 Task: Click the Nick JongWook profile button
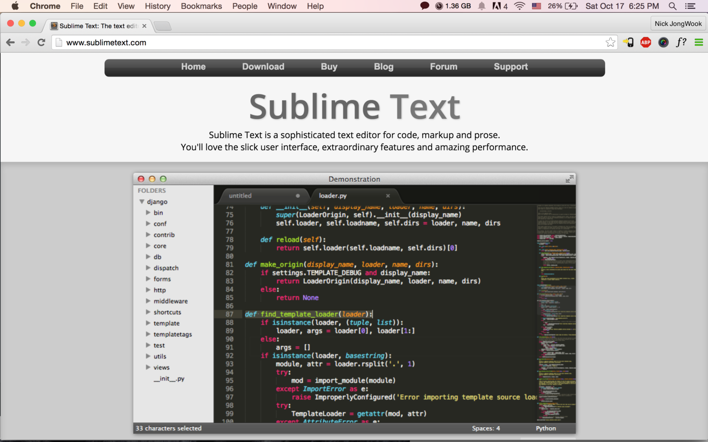tap(678, 24)
